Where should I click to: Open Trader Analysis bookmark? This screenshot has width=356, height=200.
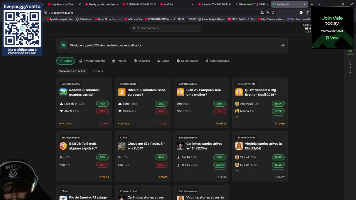212,19
